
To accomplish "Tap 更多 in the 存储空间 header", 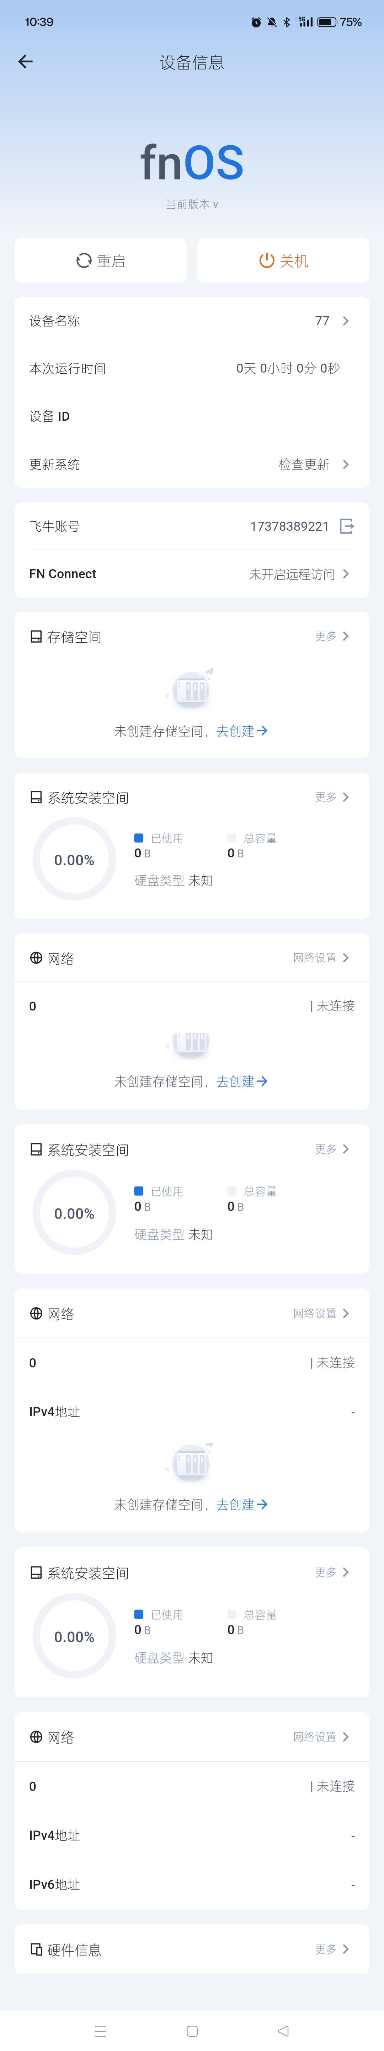I will 331,636.
